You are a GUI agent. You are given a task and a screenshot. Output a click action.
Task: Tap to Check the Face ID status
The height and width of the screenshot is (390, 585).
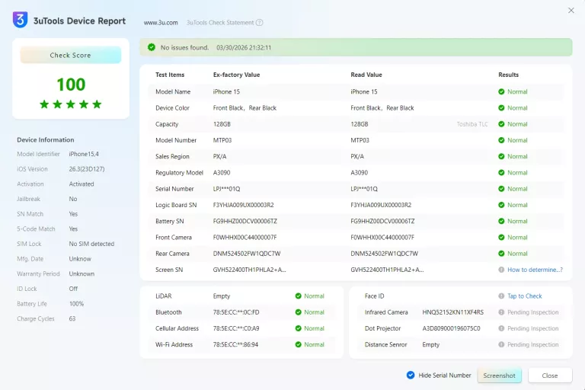coord(525,296)
